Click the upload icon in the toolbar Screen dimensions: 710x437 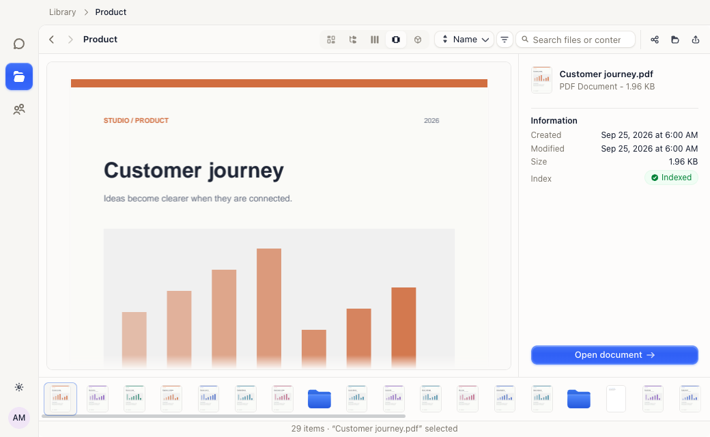pos(696,40)
